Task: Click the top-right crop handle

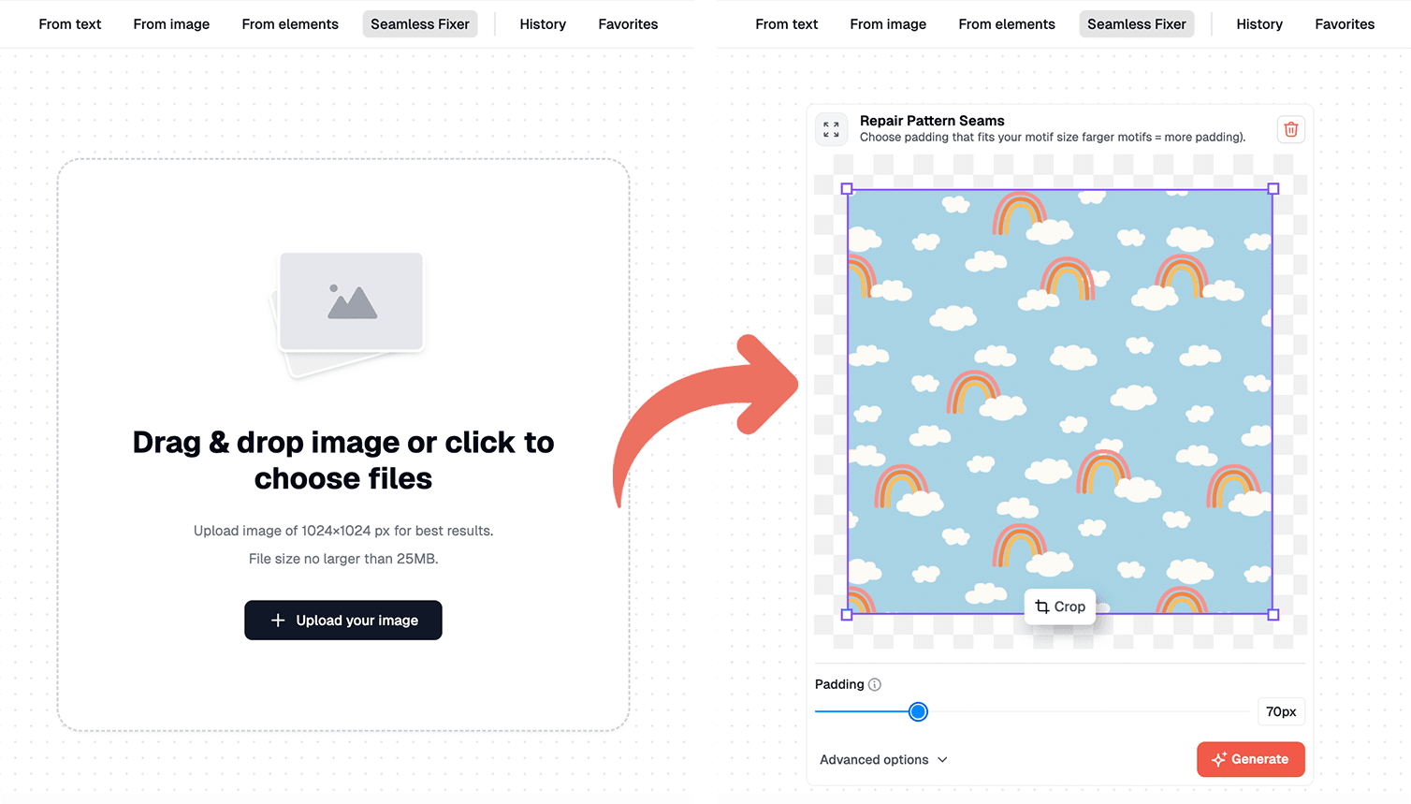Action: (1273, 189)
